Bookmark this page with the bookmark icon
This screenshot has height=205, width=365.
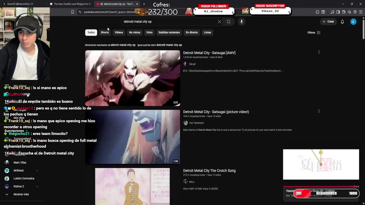click(72, 12)
